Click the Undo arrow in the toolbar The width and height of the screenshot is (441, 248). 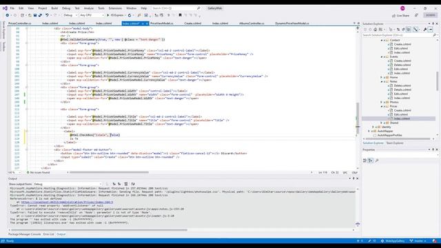point(47,15)
